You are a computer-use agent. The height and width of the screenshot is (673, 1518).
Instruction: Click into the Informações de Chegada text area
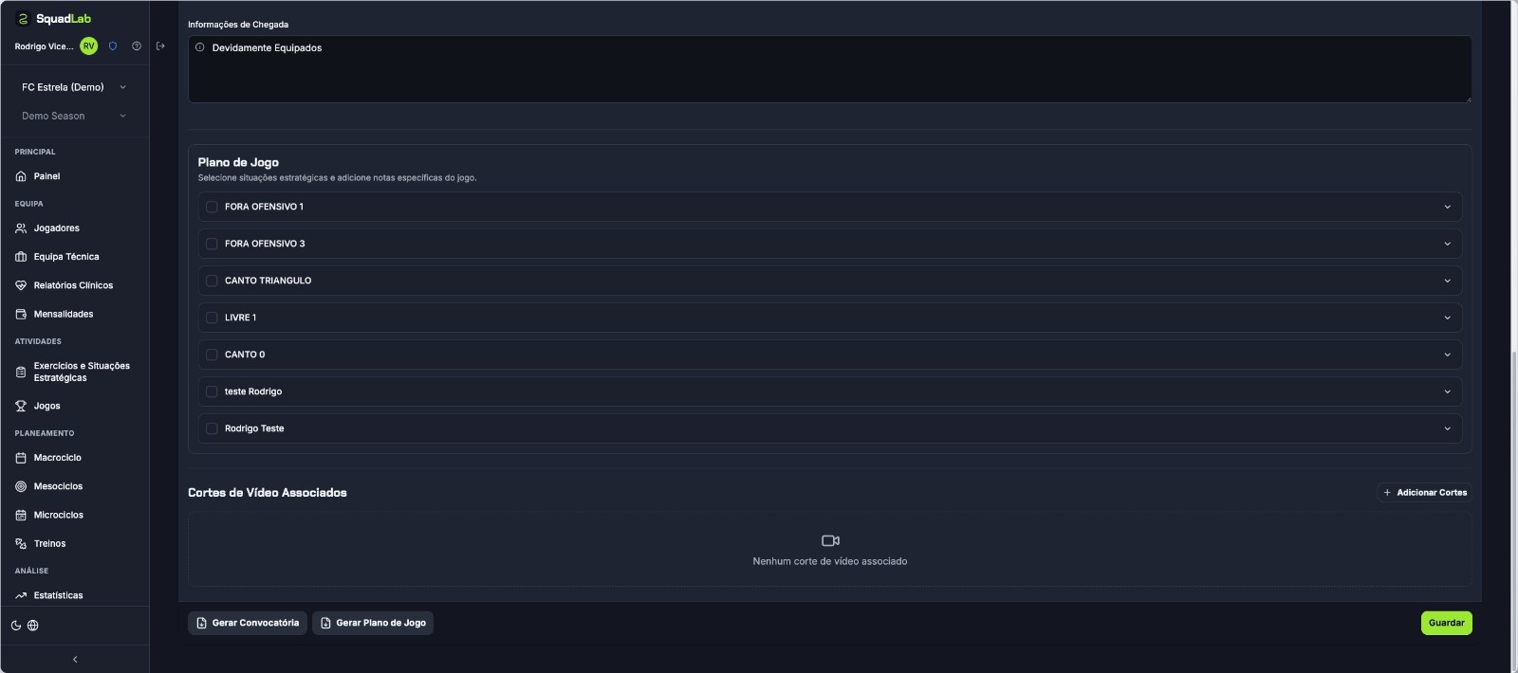(830, 69)
